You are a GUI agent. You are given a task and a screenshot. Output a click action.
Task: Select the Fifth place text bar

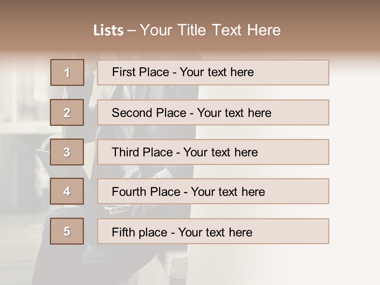213,231
